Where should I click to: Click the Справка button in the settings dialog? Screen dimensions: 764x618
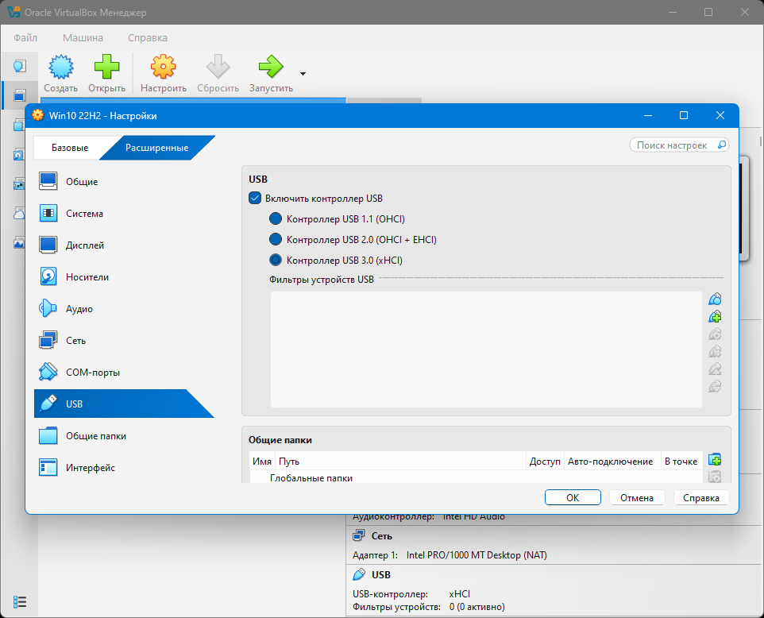click(x=701, y=497)
